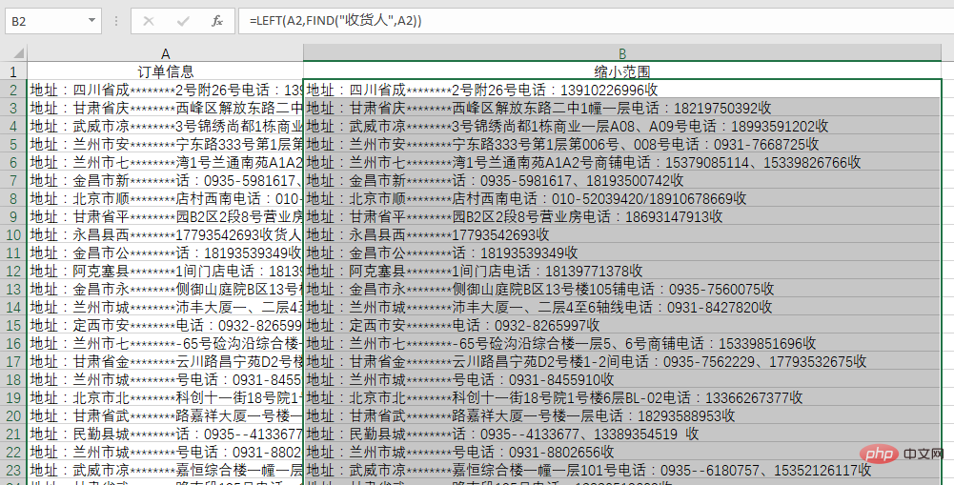Click cell B16 ending 15339851696收
Viewport: 954px width, 485px height.
(x=621, y=343)
